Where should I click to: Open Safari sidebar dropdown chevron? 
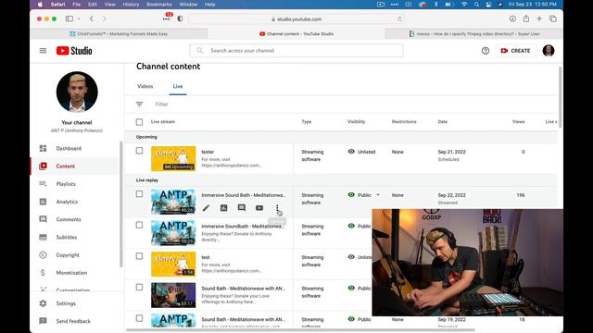[79, 18]
